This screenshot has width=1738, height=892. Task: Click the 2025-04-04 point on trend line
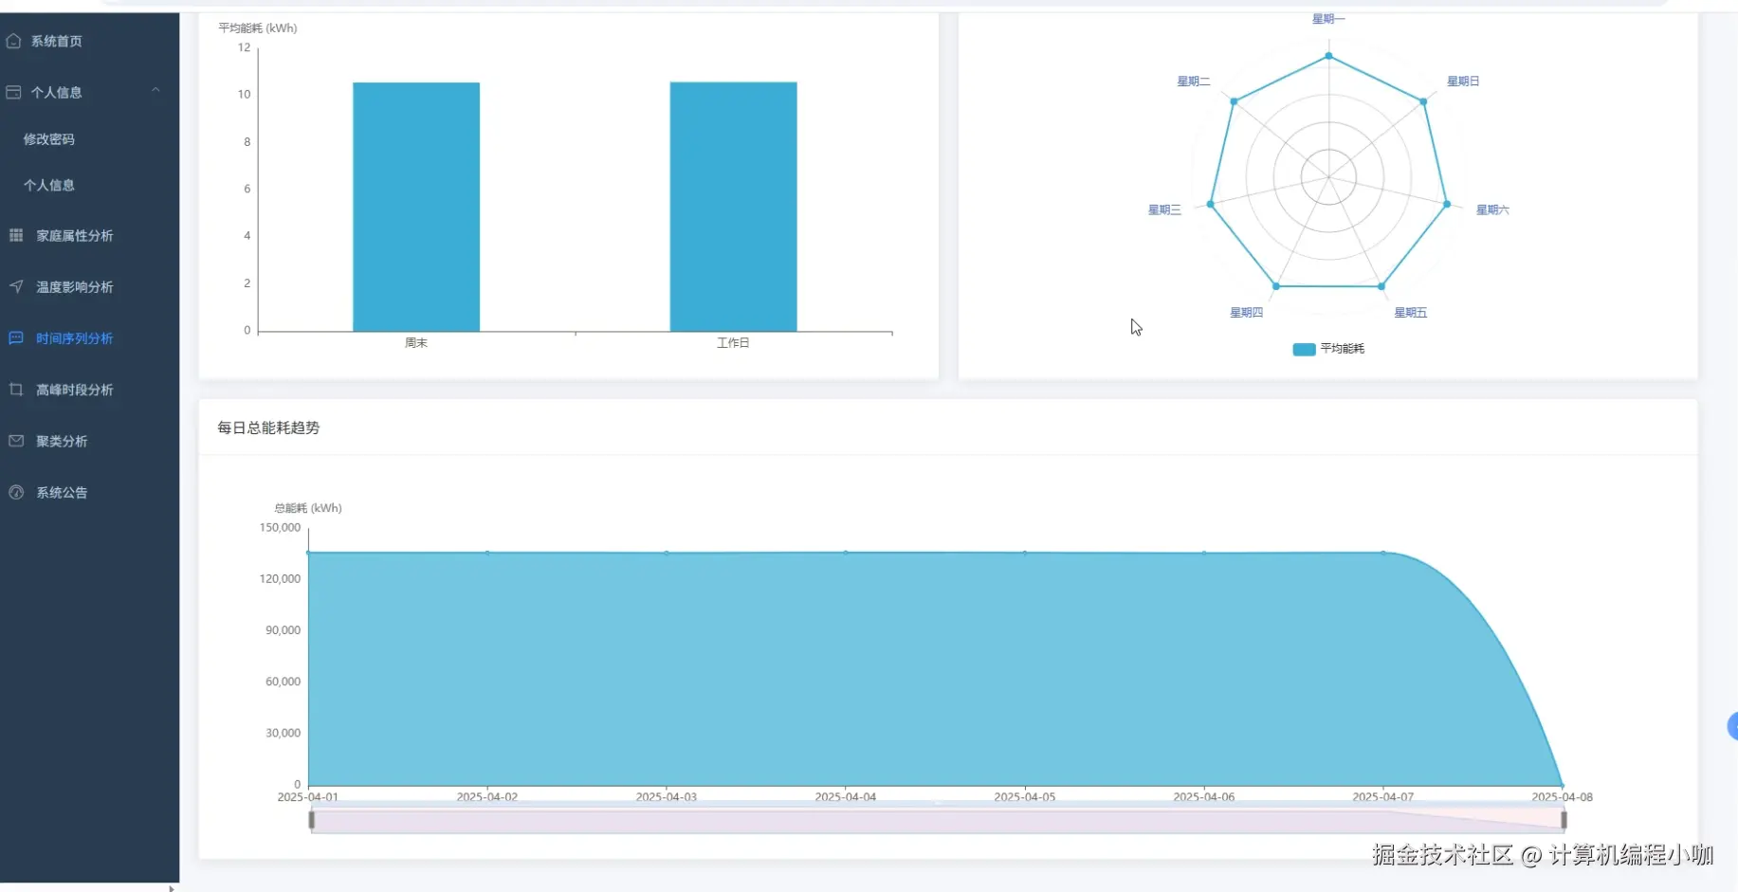click(x=846, y=553)
